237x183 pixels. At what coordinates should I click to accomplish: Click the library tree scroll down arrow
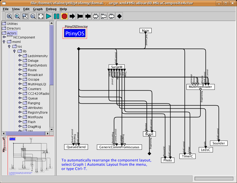52,130
